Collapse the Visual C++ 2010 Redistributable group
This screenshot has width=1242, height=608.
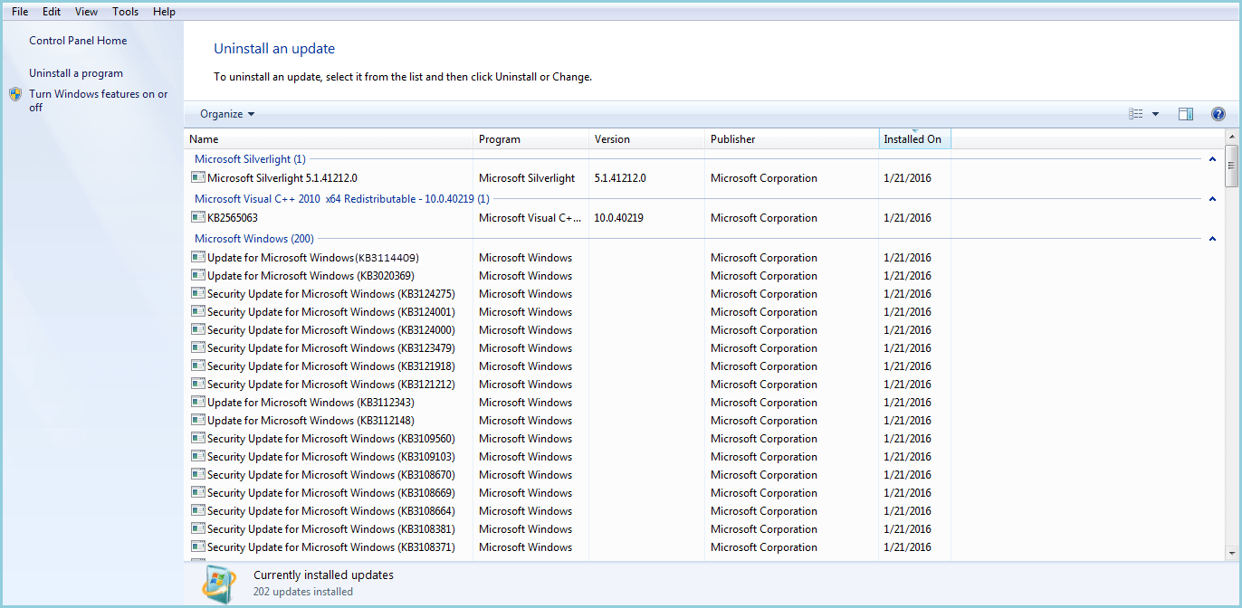[x=1212, y=199]
